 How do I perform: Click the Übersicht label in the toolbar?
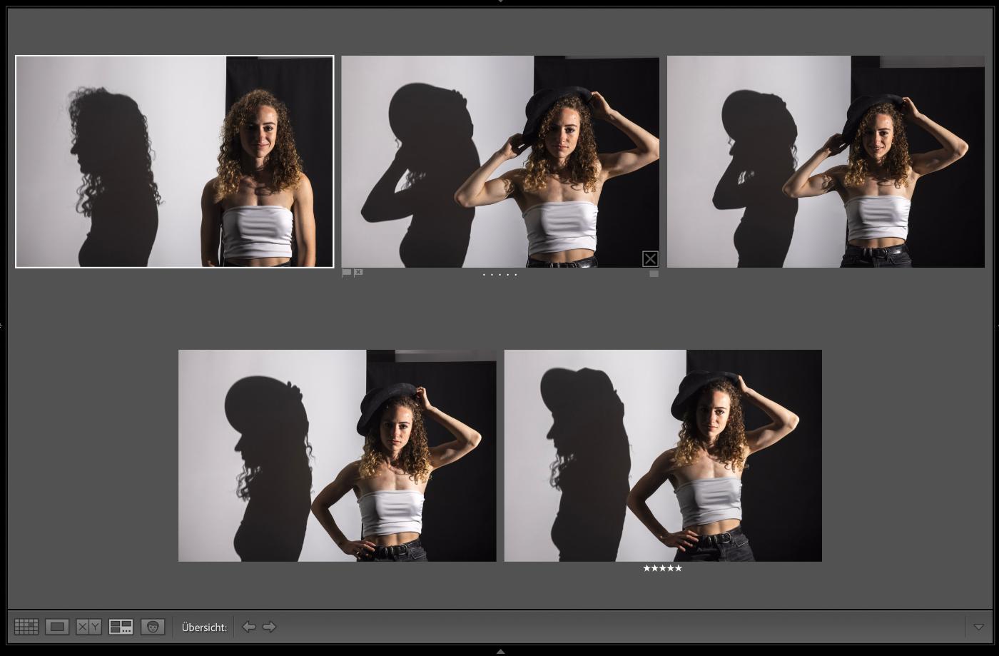click(x=204, y=627)
